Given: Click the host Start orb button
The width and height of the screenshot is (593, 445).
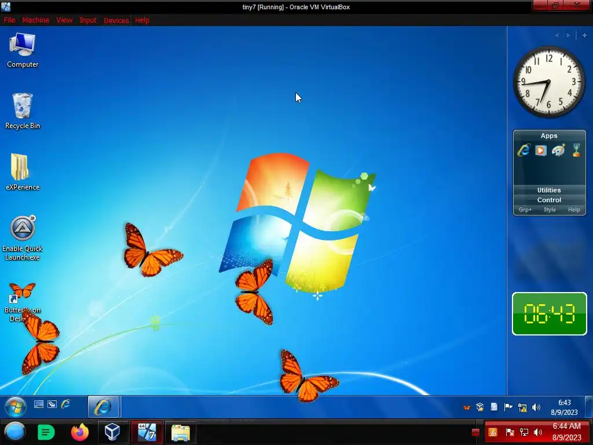Looking at the screenshot, I should 15,432.
